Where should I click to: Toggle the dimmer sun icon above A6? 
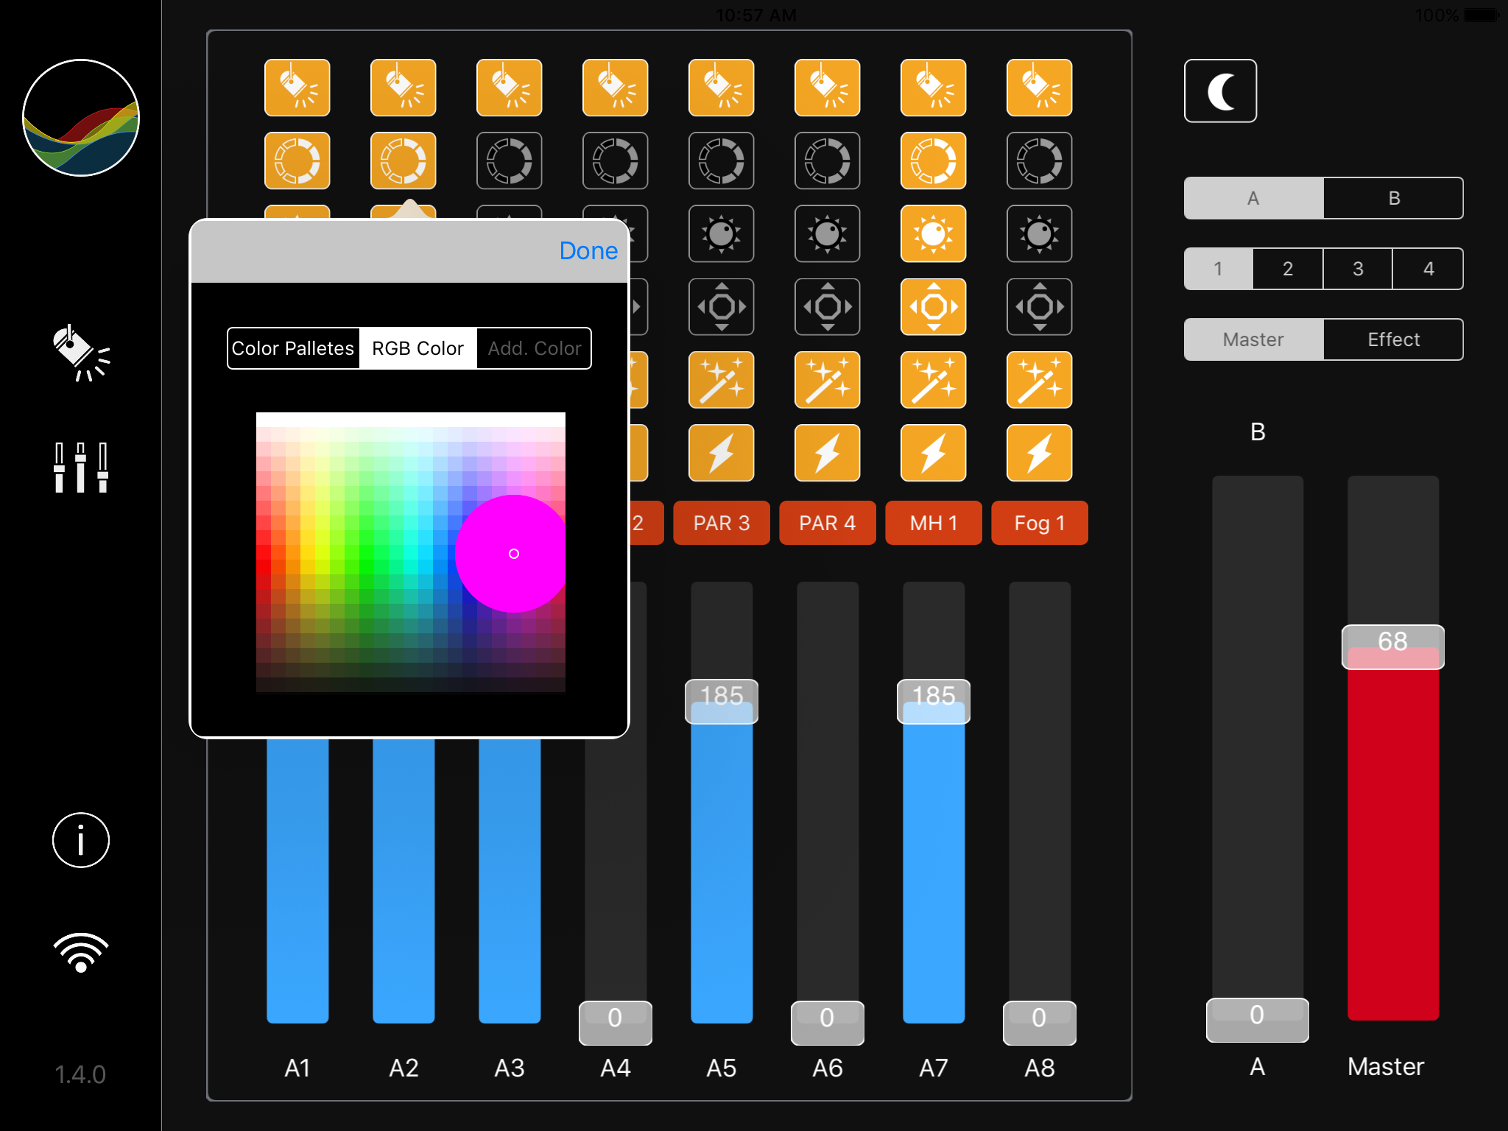(x=827, y=234)
